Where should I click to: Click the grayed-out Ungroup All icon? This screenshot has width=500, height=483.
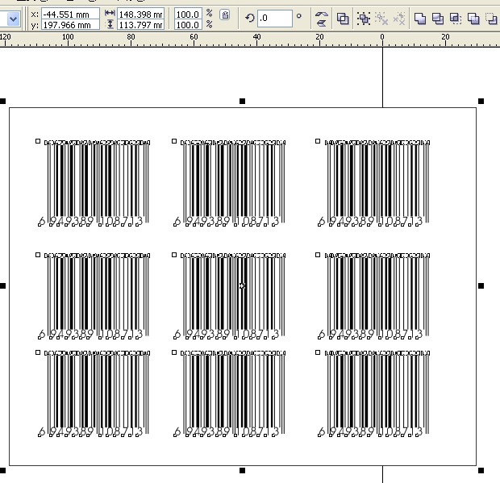[x=398, y=18]
